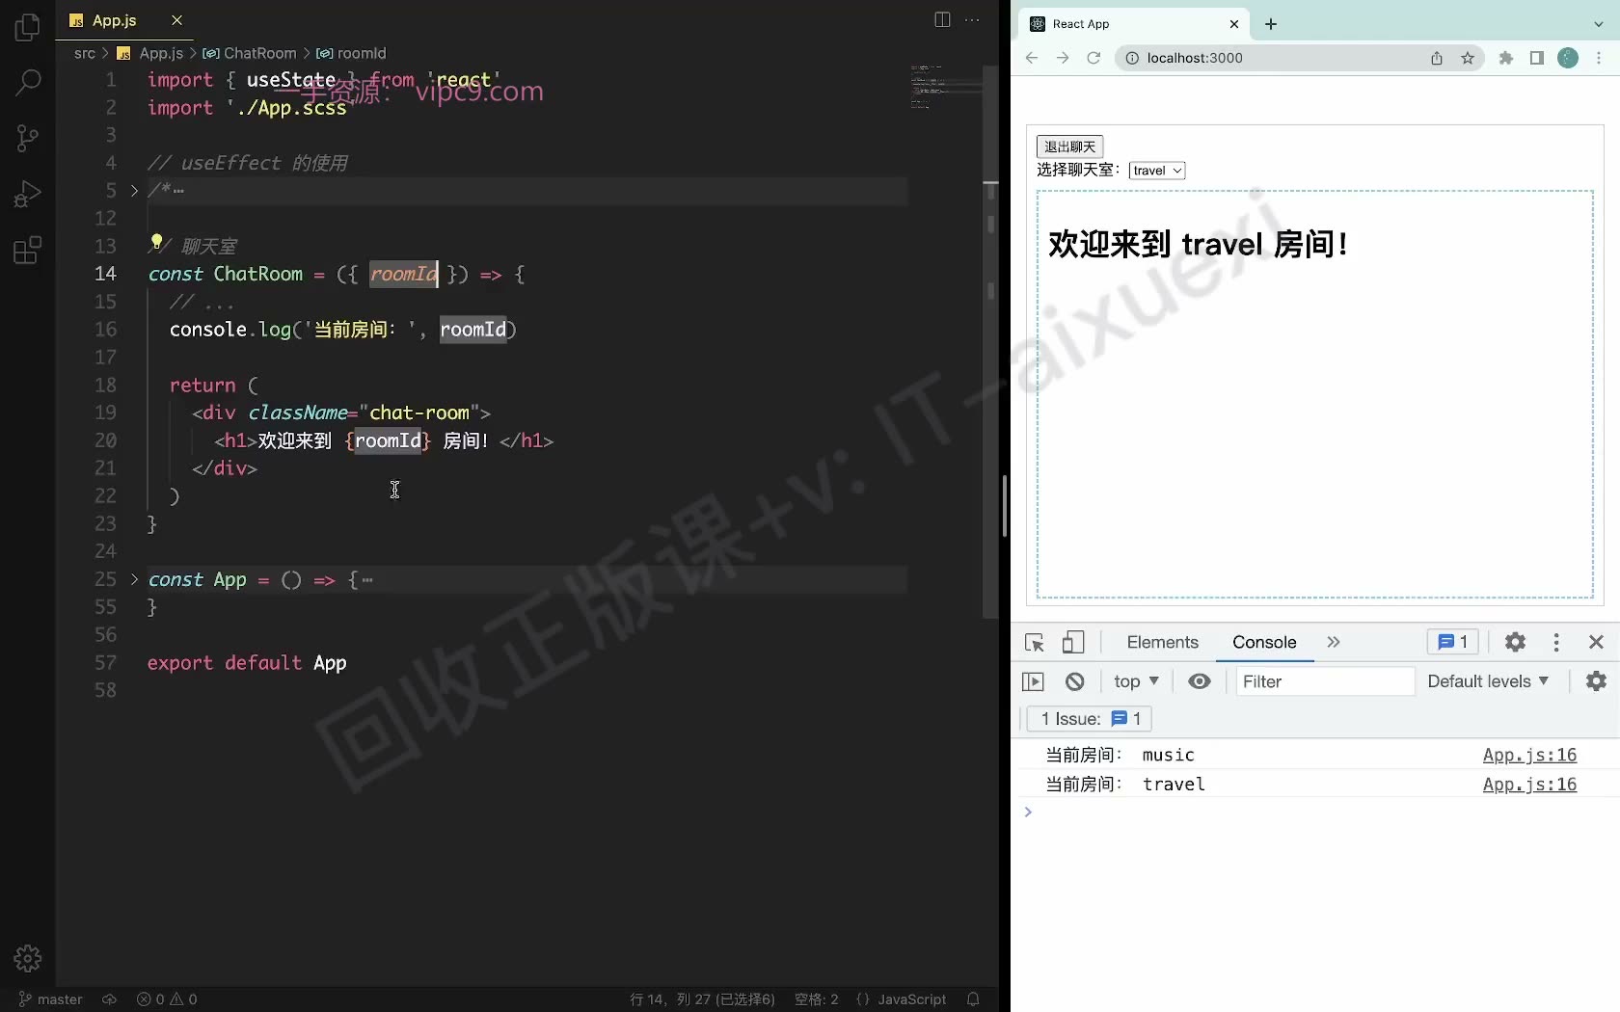
Task: Click the master branch in status bar
Action: point(51,999)
